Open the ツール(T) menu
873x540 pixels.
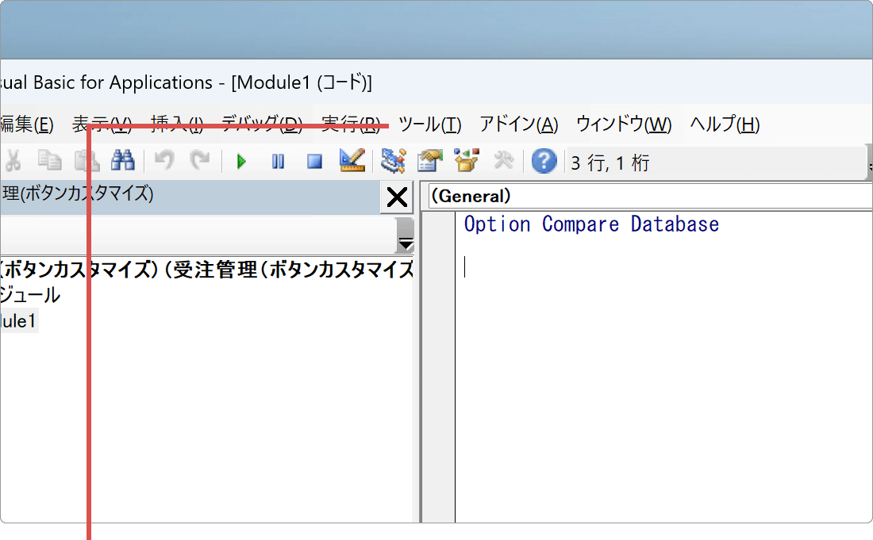tap(429, 124)
